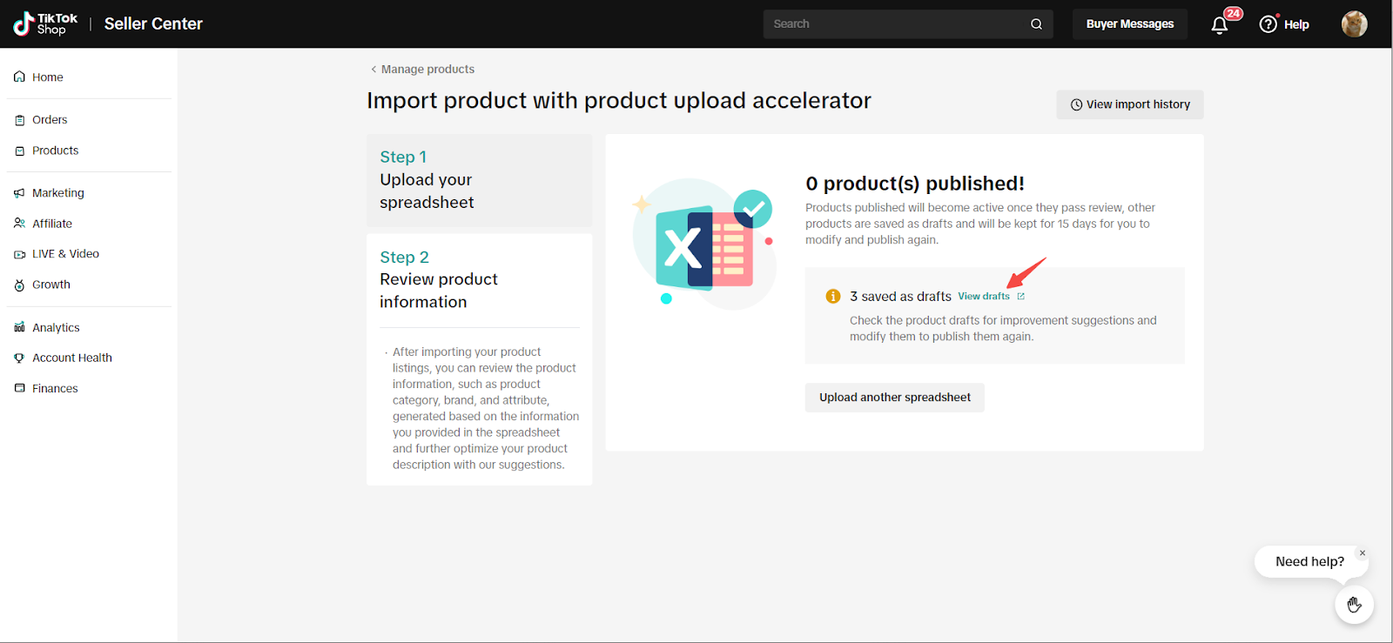Image resolution: width=1393 pixels, height=643 pixels.
Task: Open the Analytics section
Action: (56, 328)
